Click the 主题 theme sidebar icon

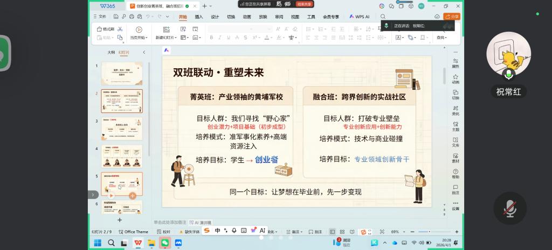coord(456,126)
